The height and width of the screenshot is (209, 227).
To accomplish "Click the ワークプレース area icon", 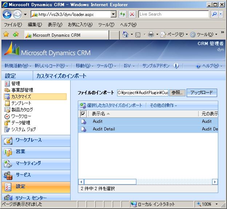I will [8, 141].
